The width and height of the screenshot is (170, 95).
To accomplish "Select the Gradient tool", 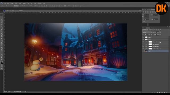I will coord(2,41).
